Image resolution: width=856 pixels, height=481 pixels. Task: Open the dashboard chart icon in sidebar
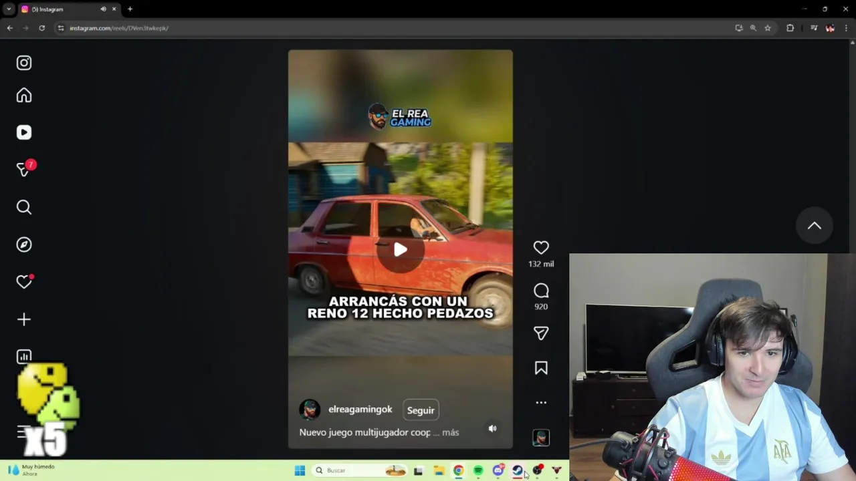(x=24, y=356)
